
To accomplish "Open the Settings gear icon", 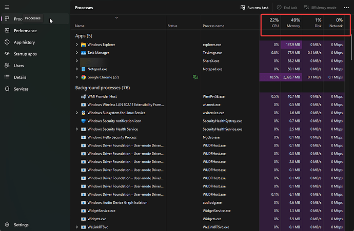I will [x=7, y=225].
